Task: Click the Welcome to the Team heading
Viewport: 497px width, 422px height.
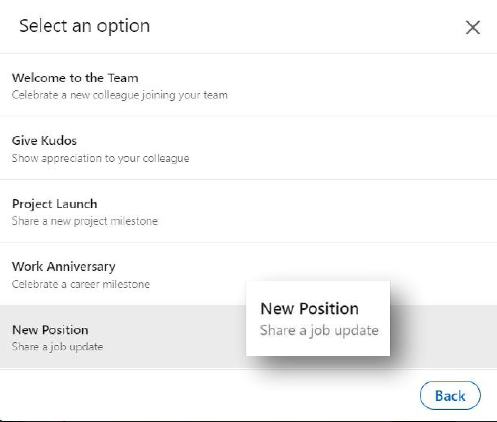Action: 75,78
